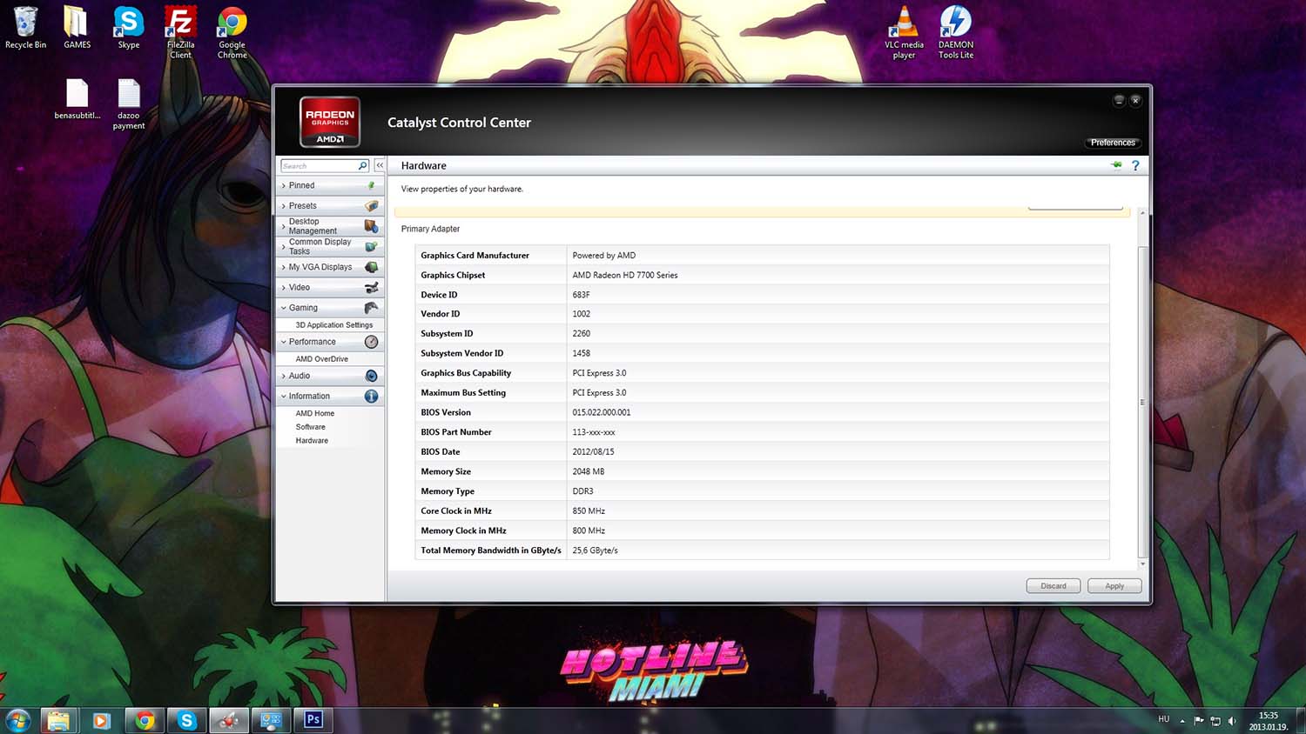Expand the Audio section chevron
The height and width of the screenshot is (734, 1306).
(x=284, y=376)
